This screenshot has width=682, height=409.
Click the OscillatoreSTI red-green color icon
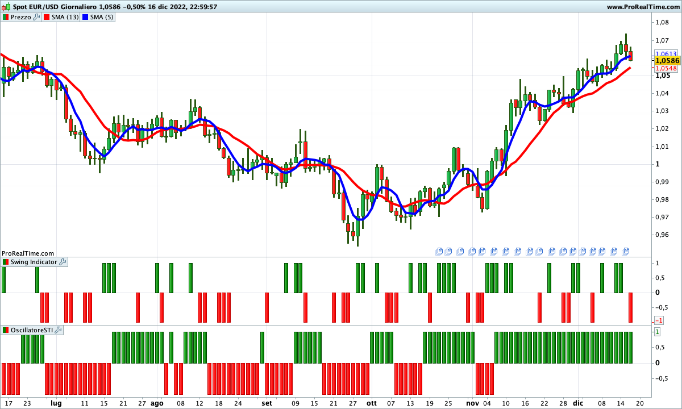coord(6,330)
